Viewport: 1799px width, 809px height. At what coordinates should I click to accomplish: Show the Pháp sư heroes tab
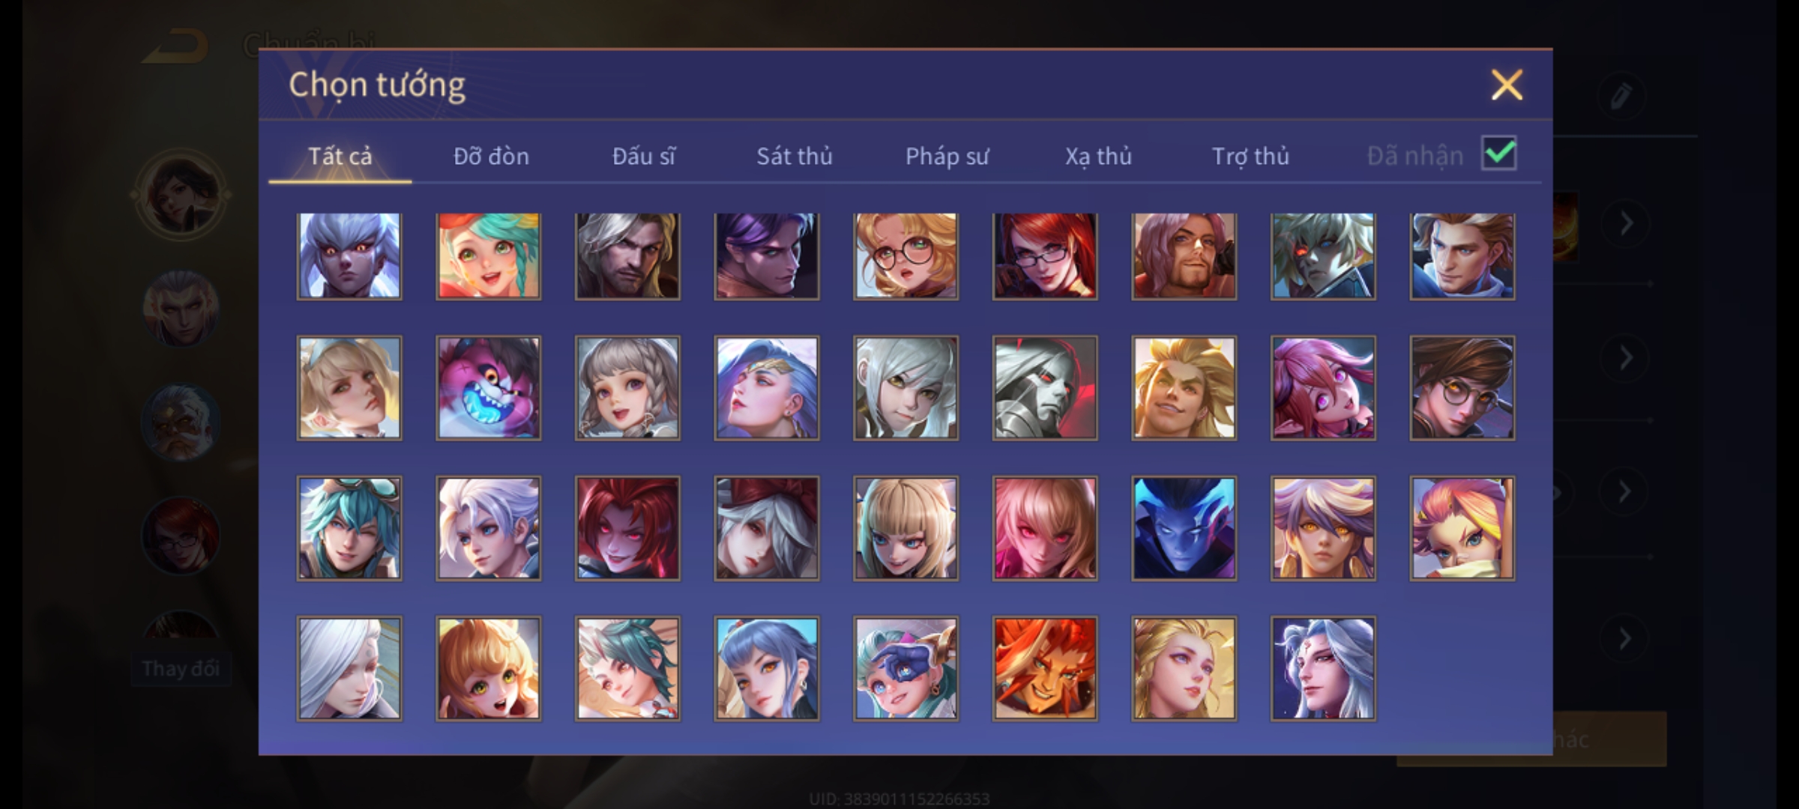(947, 156)
